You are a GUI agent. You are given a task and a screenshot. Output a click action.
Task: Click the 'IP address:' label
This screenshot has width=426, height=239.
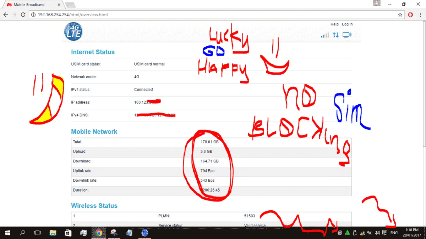[x=81, y=102]
